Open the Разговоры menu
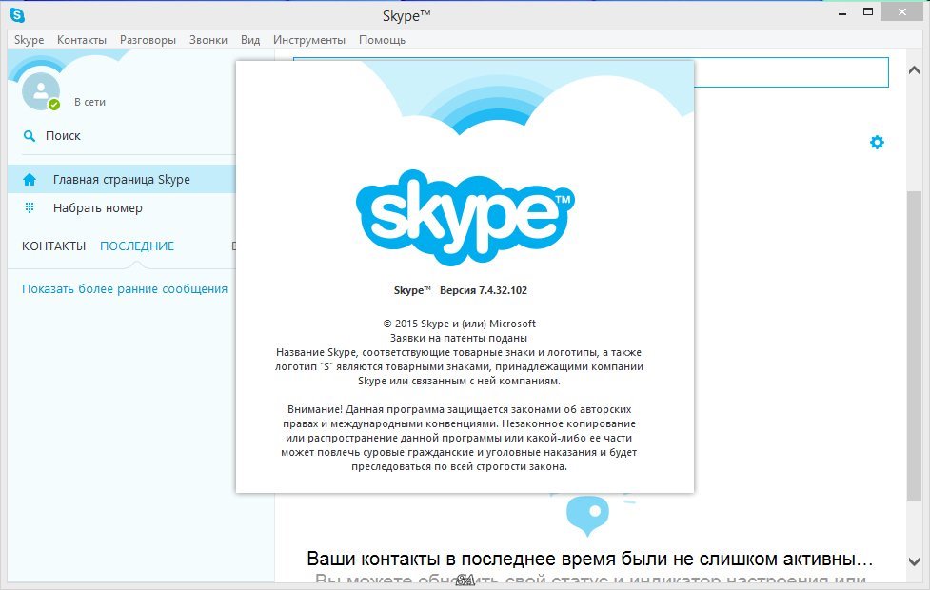Viewport: 930px width, 590px height. click(148, 40)
